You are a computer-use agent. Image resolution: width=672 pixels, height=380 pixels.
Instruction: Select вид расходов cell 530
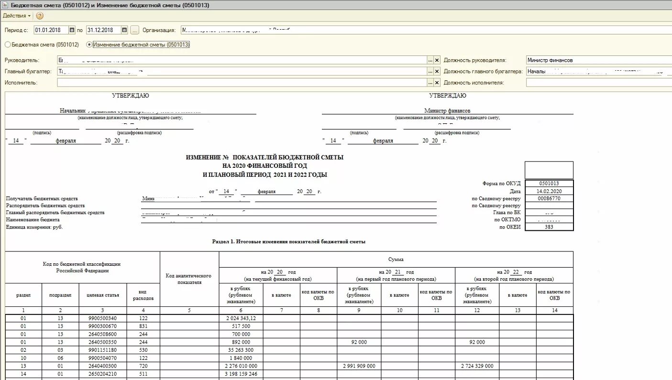pyautogui.click(x=143, y=350)
